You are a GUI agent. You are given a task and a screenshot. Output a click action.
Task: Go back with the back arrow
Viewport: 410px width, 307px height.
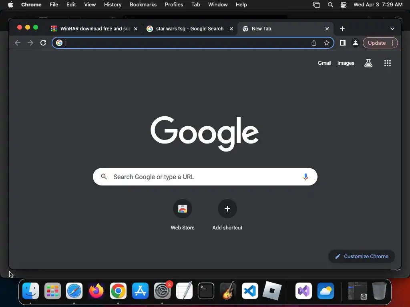18,43
